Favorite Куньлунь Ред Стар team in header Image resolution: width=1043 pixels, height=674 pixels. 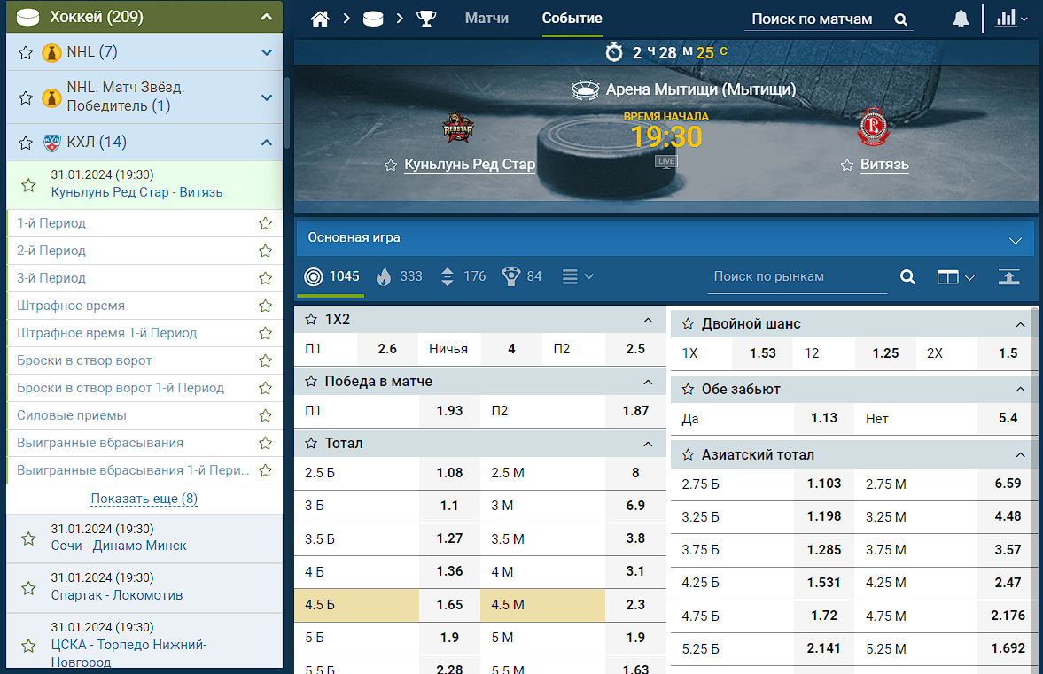391,165
